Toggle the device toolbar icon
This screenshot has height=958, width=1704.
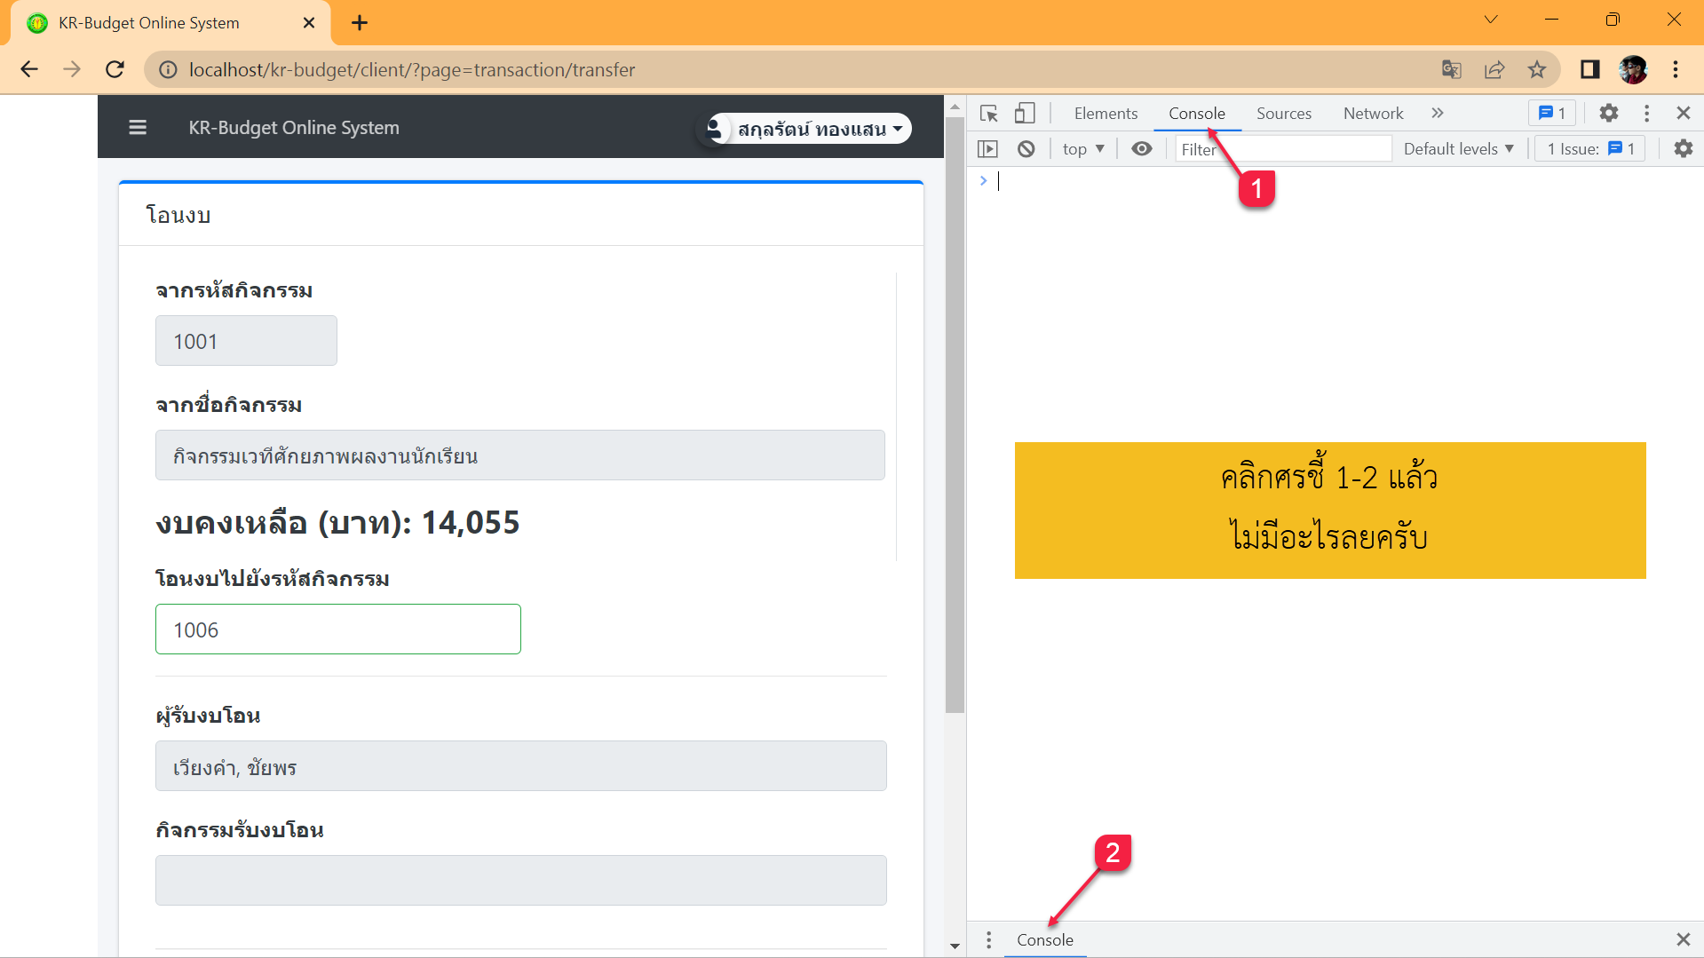[1025, 114]
